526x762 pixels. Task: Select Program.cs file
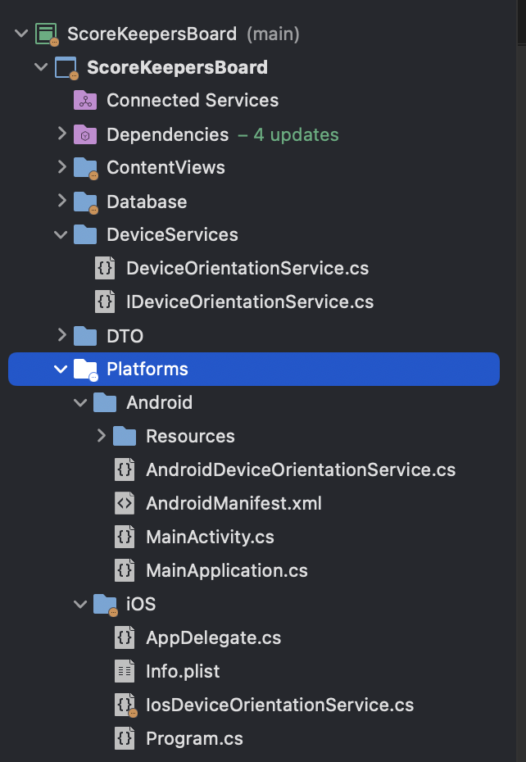click(x=194, y=739)
